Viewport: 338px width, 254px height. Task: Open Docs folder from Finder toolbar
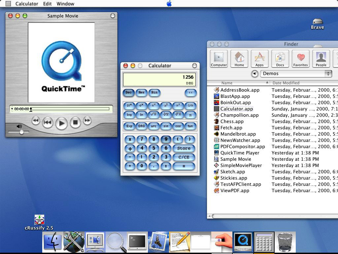(280, 59)
